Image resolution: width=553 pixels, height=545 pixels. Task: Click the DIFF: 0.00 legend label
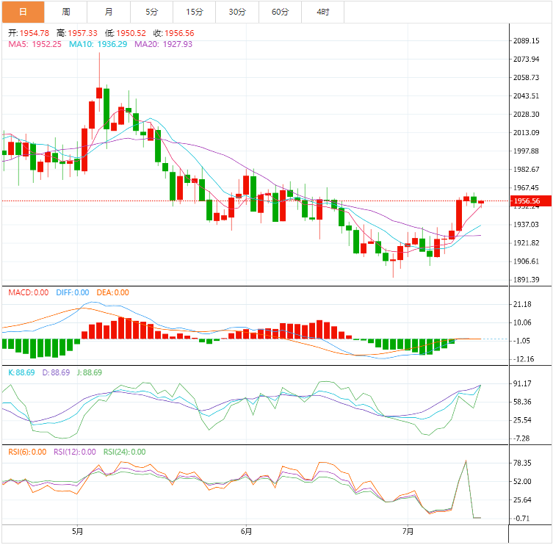coord(72,292)
